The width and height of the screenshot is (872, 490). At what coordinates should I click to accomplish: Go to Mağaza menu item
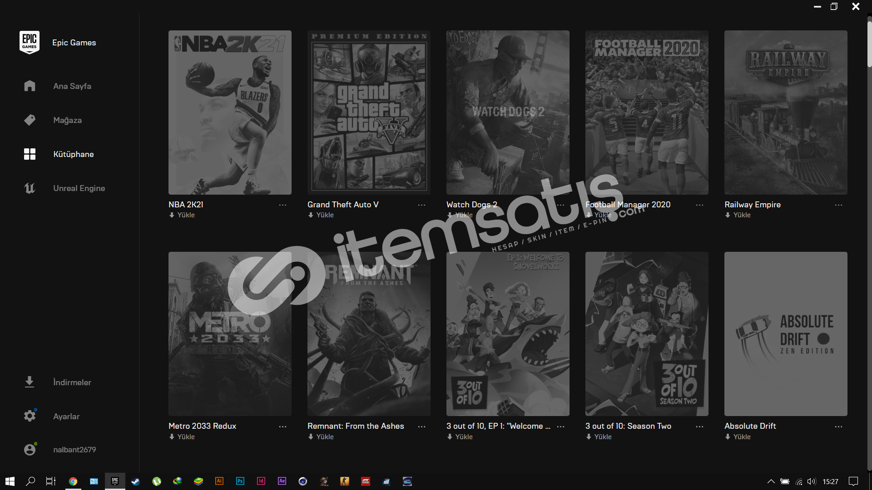[67, 120]
